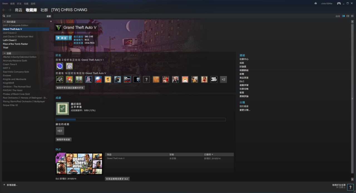Viewport: 356px width, 193px height.
Task: Open the Taiwan flag friend avatar
Action: (x=98, y=80)
